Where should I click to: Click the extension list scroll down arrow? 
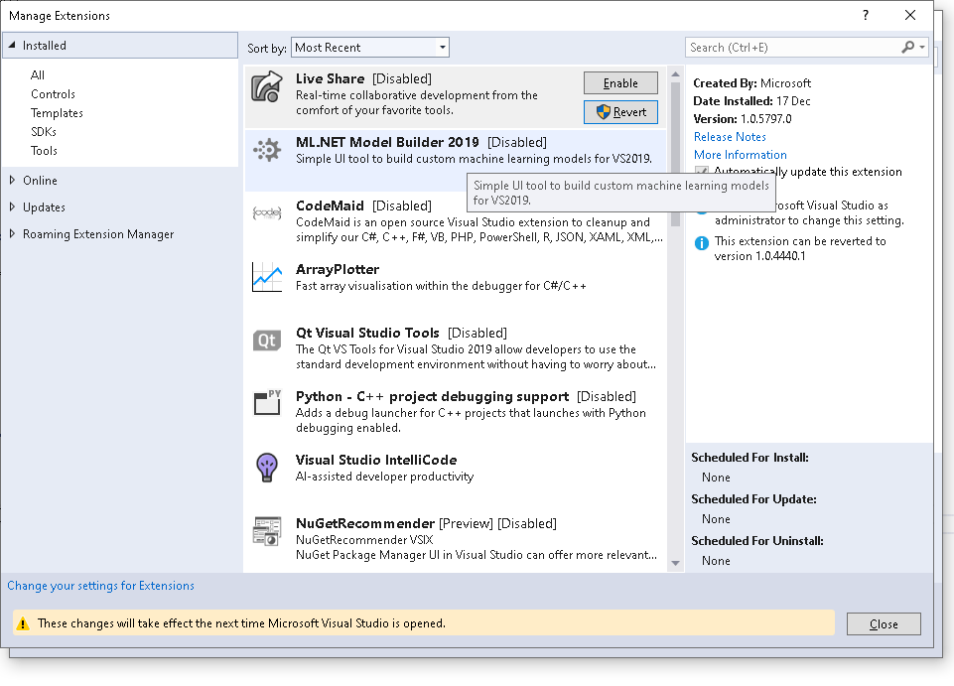675,563
